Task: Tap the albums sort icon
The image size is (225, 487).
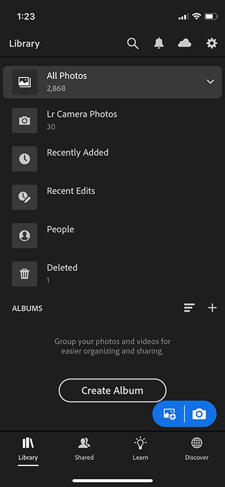Action: [x=189, y=308]
